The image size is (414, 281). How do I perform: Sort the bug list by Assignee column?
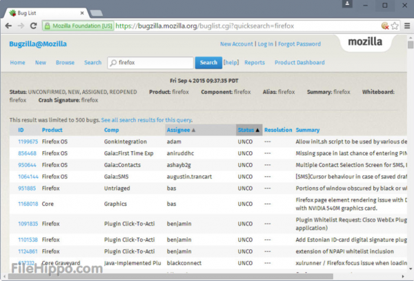point(181,129)
